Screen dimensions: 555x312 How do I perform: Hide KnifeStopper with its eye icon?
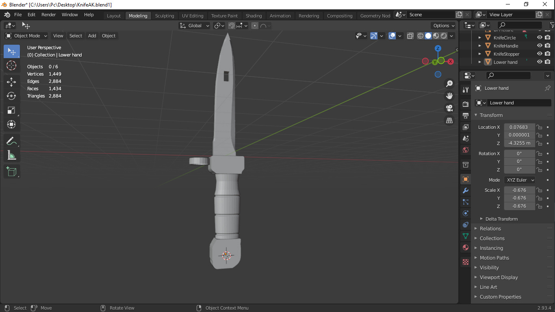(x=540, y=54)
